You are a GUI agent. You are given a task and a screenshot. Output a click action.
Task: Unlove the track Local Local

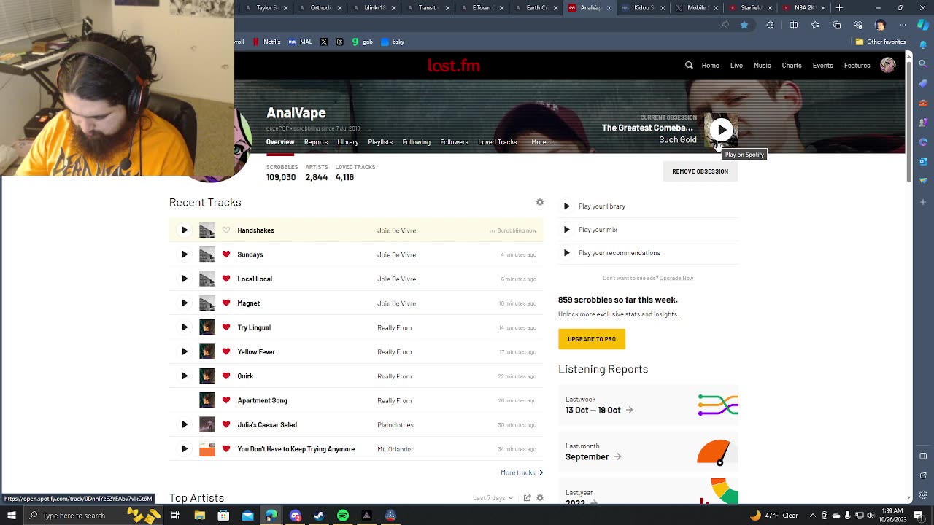point(226,279)
